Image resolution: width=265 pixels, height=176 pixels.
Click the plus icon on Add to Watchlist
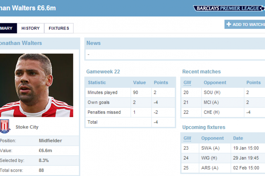pyautogui.click(x=229, y=25)
